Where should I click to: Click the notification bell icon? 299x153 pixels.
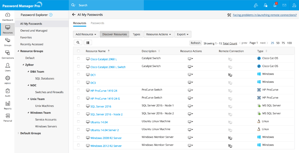tap(275, 5)
